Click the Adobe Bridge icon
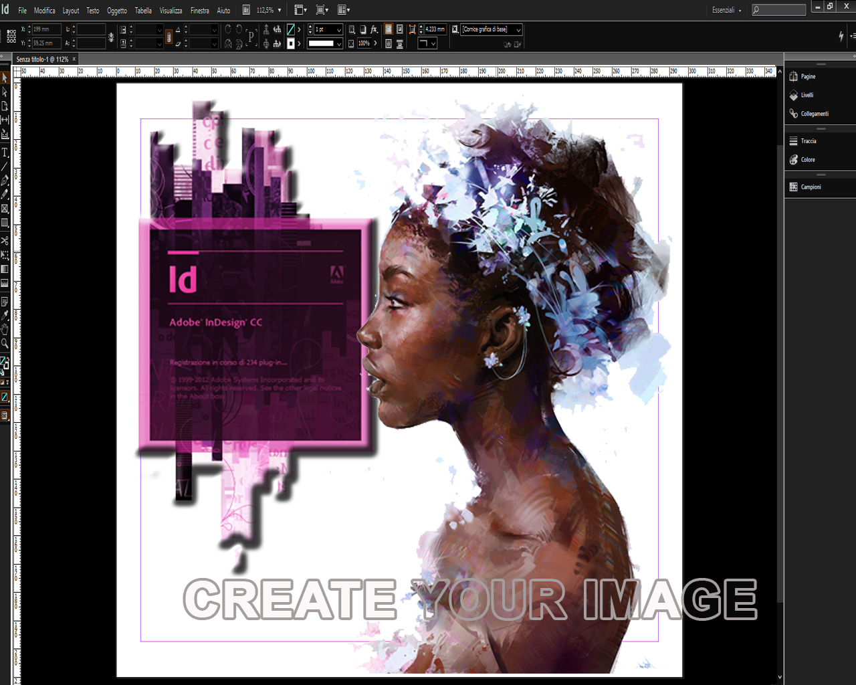Viewport: 856px width, 685px height. coord(246,10)
